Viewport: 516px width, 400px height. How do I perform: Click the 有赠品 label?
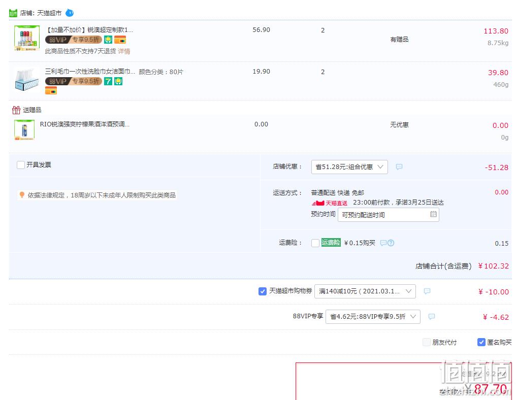[x=399, y=40]
